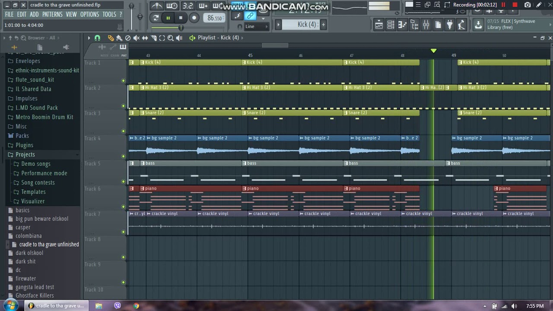Screen dimensions: 553x311
Task: Open the FILE menu
Action: [9, 14]
